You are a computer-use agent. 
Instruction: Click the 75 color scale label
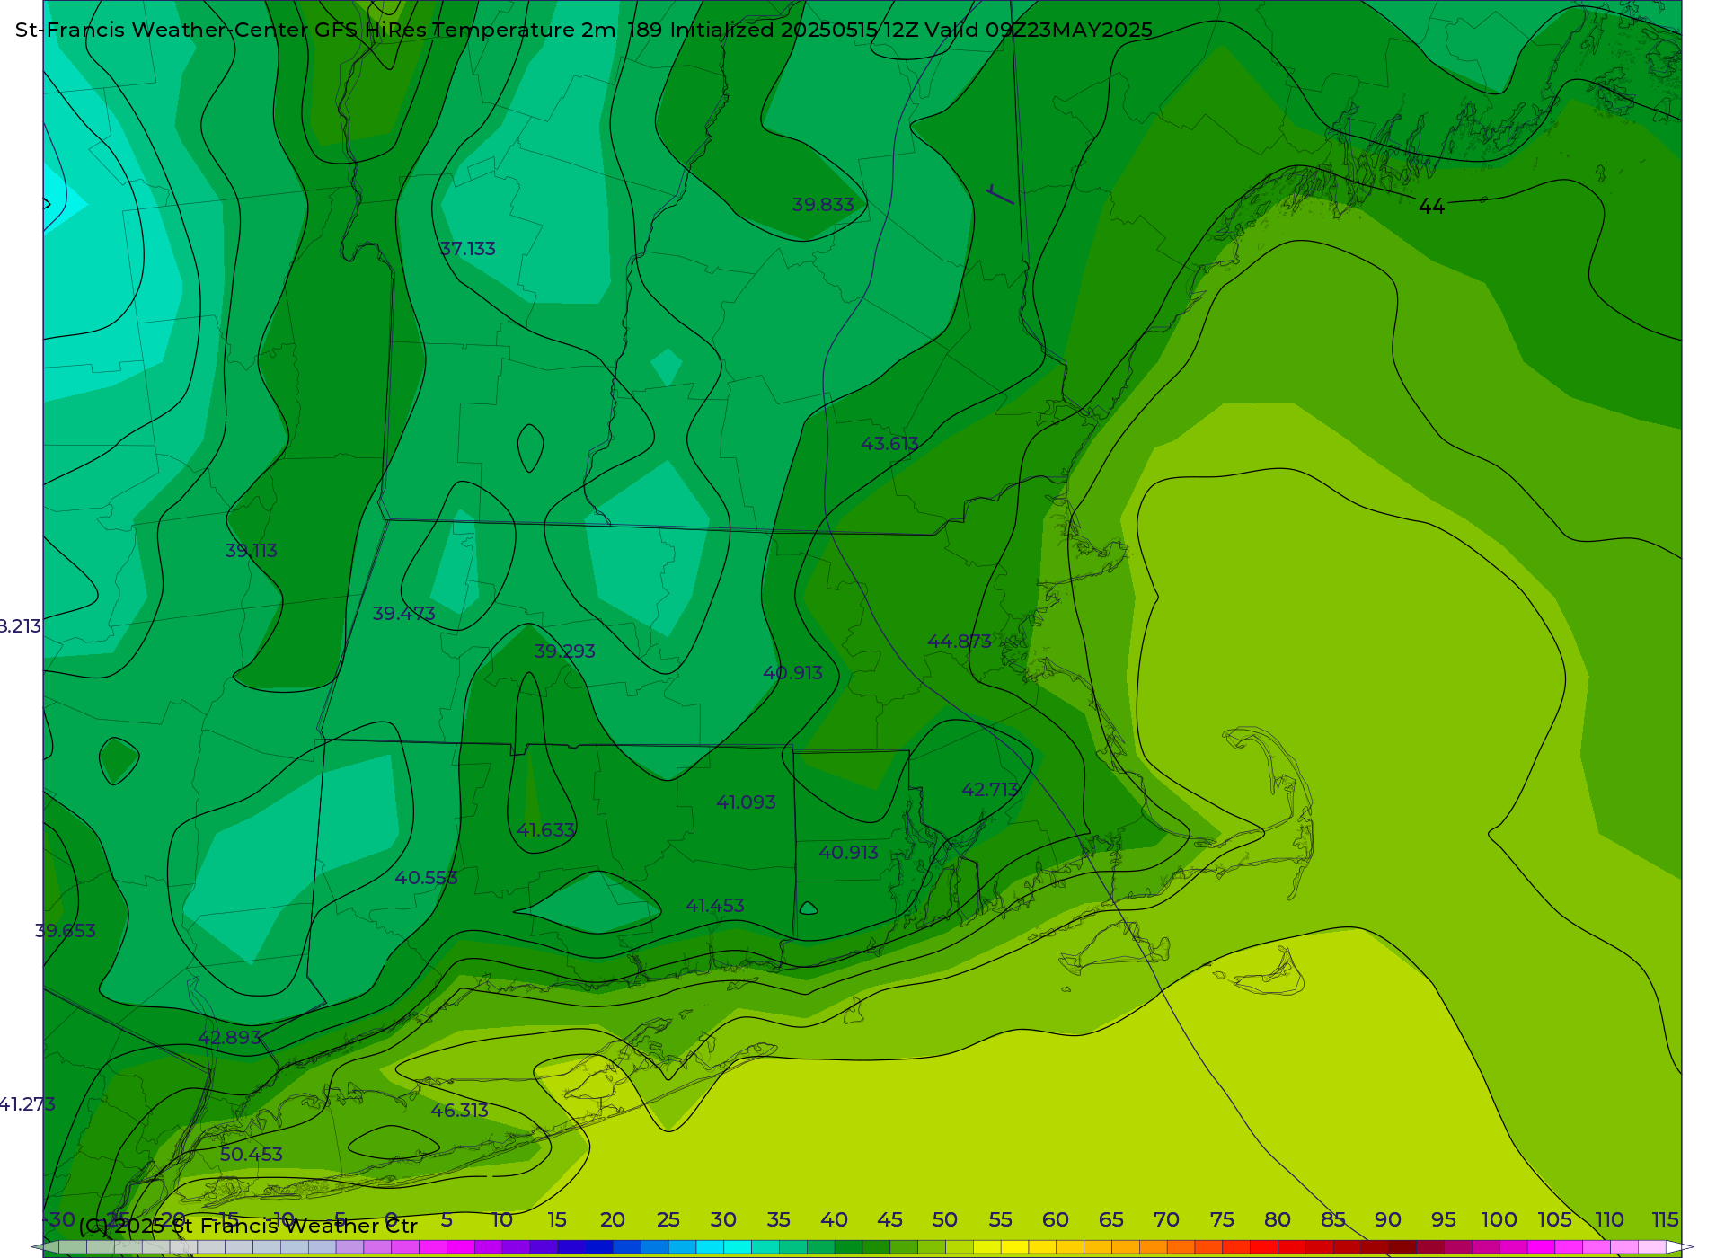pyautogui.click(x=1222, y=1220)
